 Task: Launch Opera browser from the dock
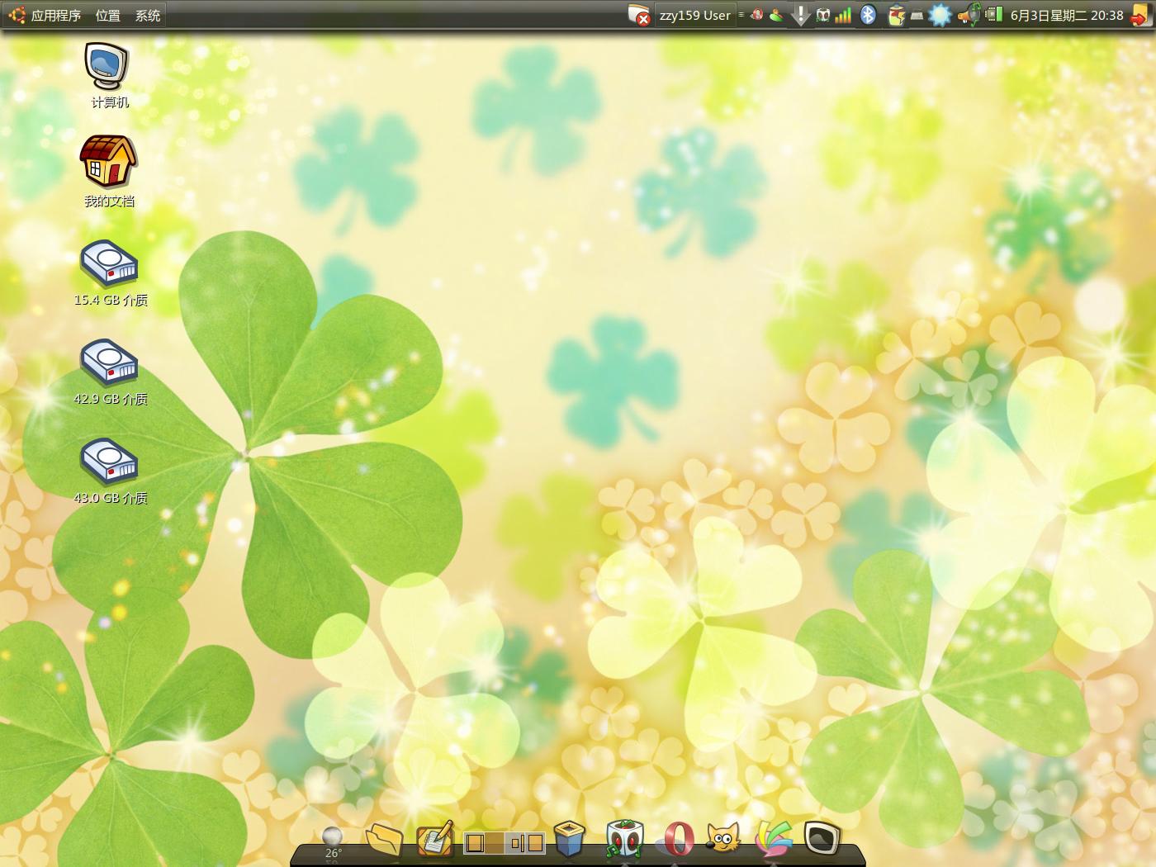click(x=679, y=839)
